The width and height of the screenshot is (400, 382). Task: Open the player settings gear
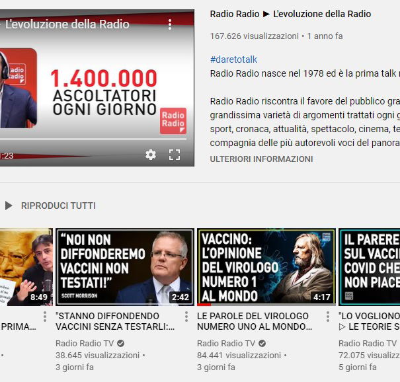tap(151, 155)
